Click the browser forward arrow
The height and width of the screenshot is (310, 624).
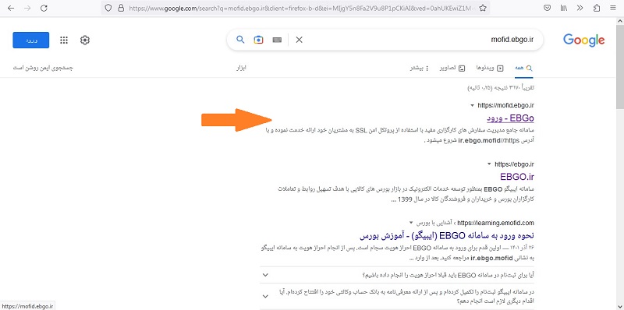tap(27, 8)
